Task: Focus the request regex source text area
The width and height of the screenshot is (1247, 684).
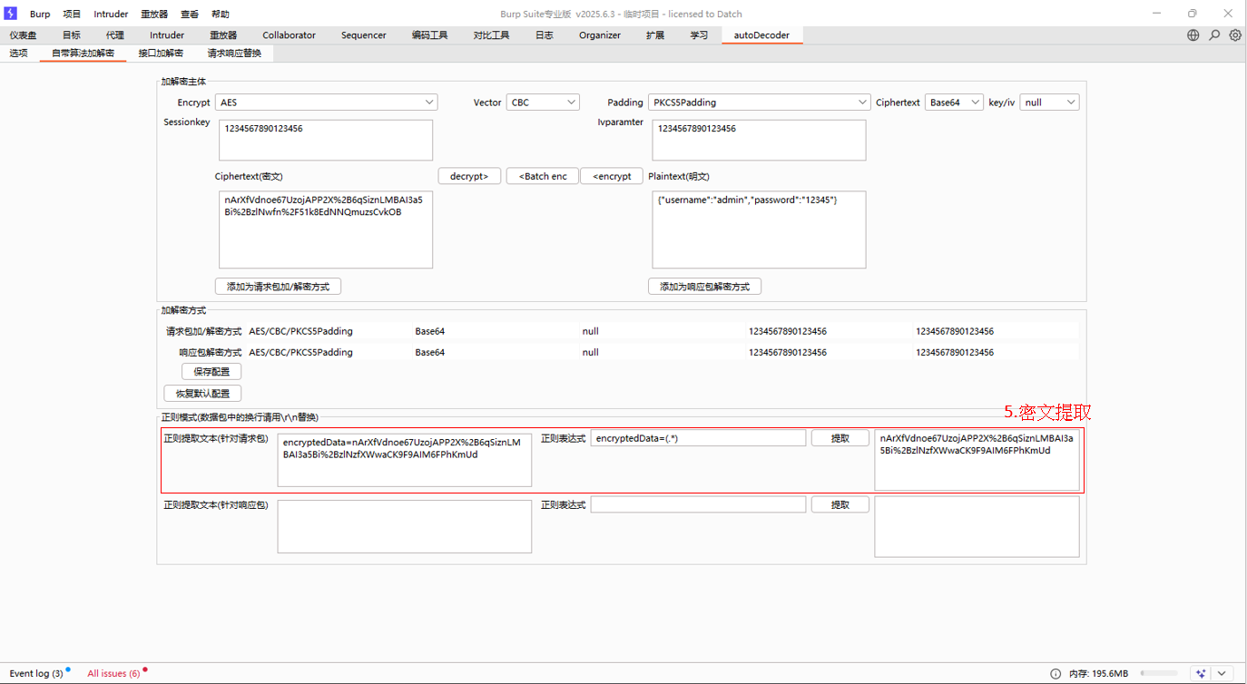Action: (x=405, y=460)
